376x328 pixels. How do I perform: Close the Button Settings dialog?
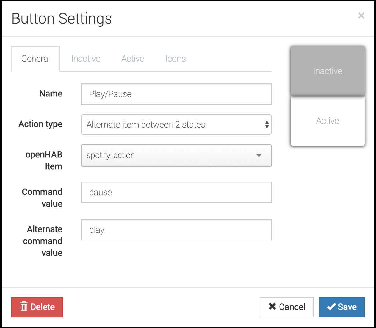[361, 16]
